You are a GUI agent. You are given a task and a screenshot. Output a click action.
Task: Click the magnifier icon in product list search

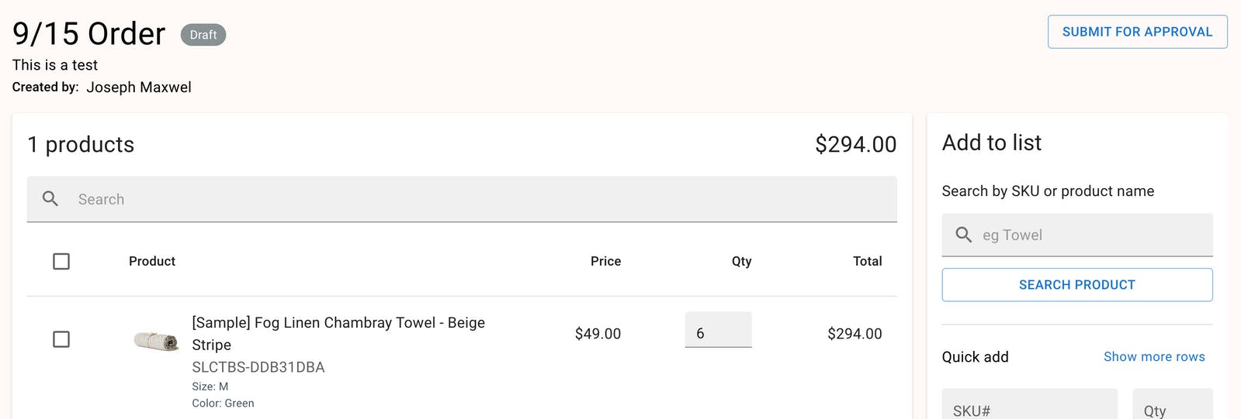click(x=50, y=199)
